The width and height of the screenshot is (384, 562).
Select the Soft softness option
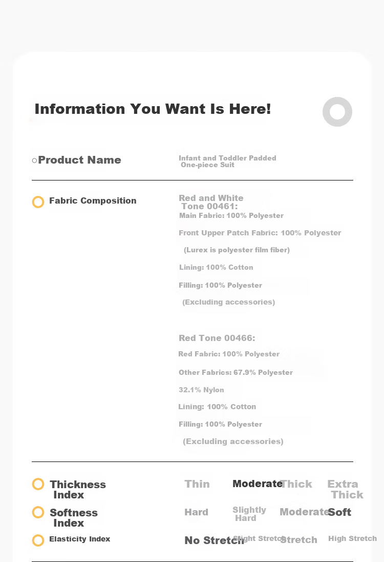click(339, 512)
